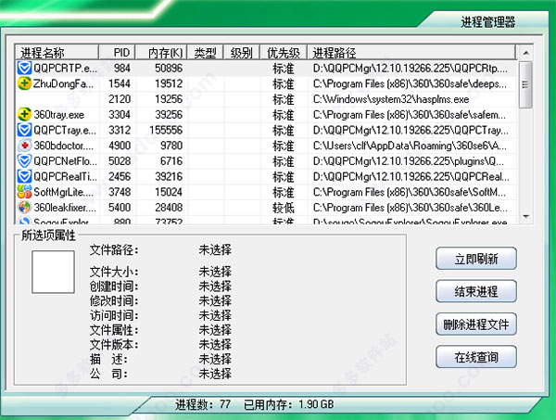The height and width of the screenshot is (420, 556).
Task: Select the QQPCRTP.e... process name
Action: 65,68
